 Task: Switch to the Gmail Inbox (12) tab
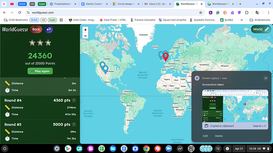click(157, 4)
